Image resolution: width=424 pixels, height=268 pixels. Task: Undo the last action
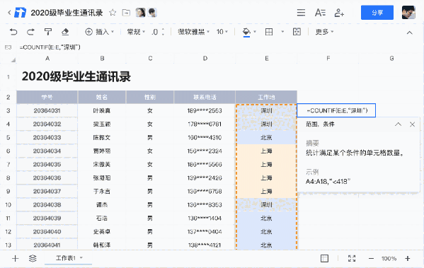coord(13,32)
